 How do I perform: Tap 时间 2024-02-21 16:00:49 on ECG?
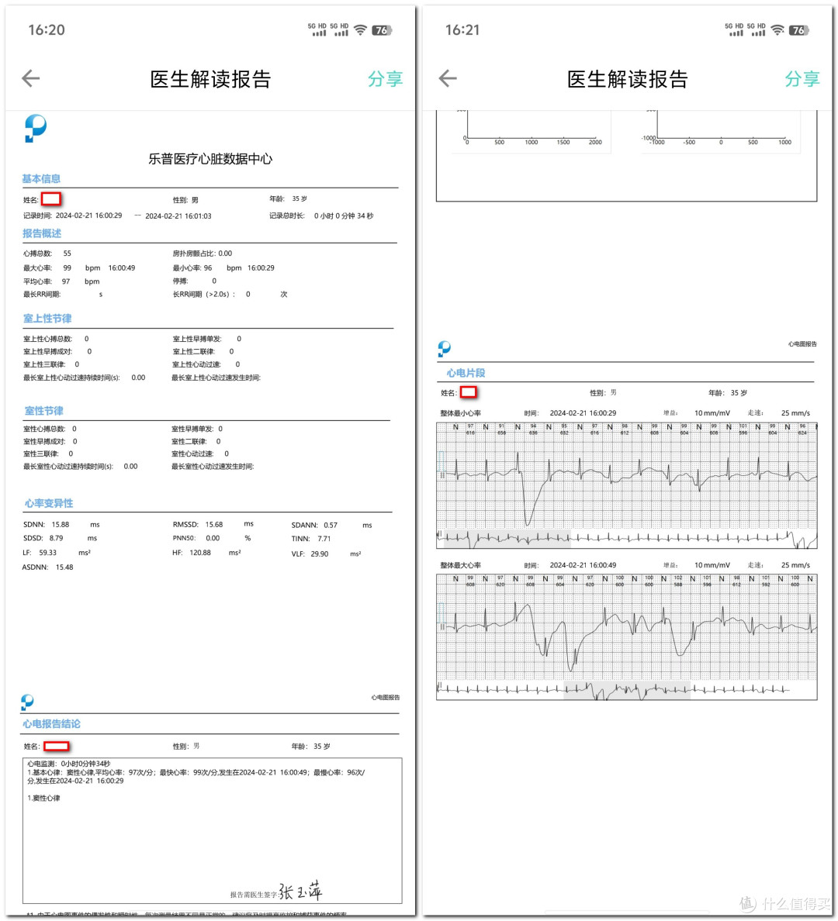point(570,565)
